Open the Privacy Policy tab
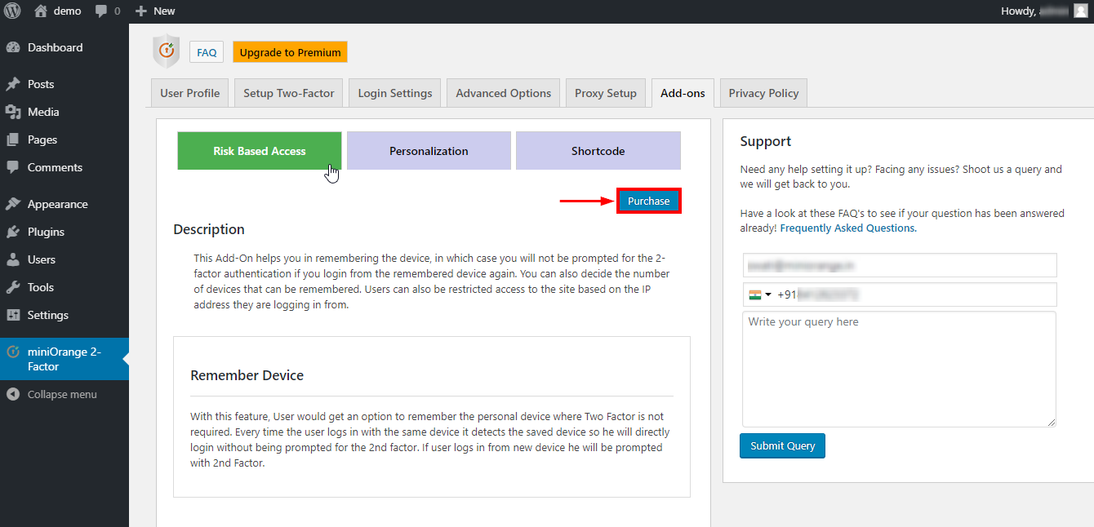 (x=764, y=93)
